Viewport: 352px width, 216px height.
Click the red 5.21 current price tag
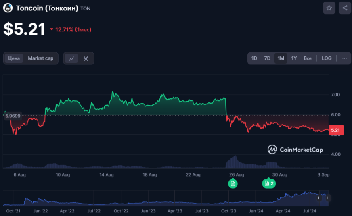point(336,130)
